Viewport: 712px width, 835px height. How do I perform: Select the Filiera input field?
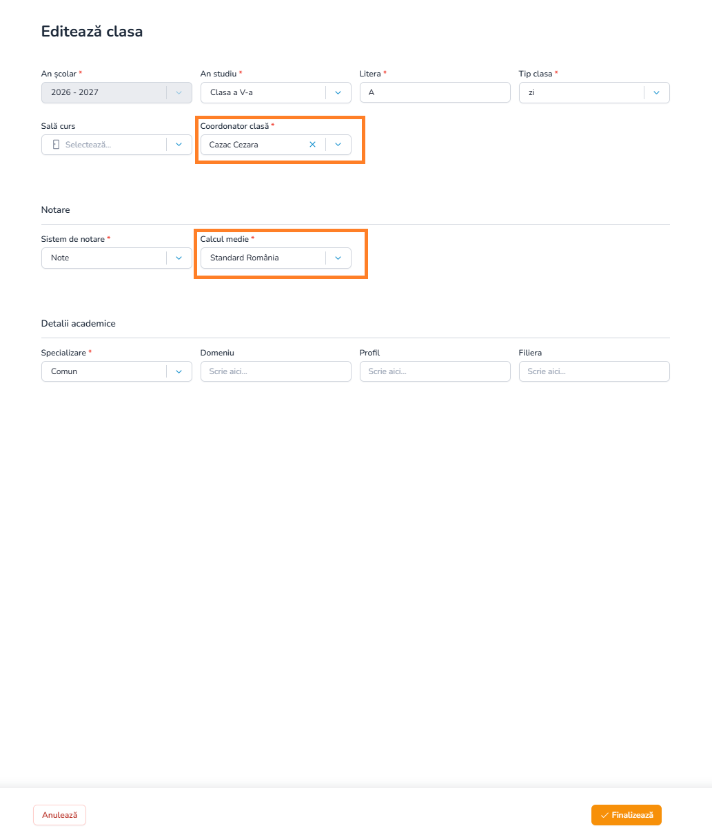click(x=594, y=371)
